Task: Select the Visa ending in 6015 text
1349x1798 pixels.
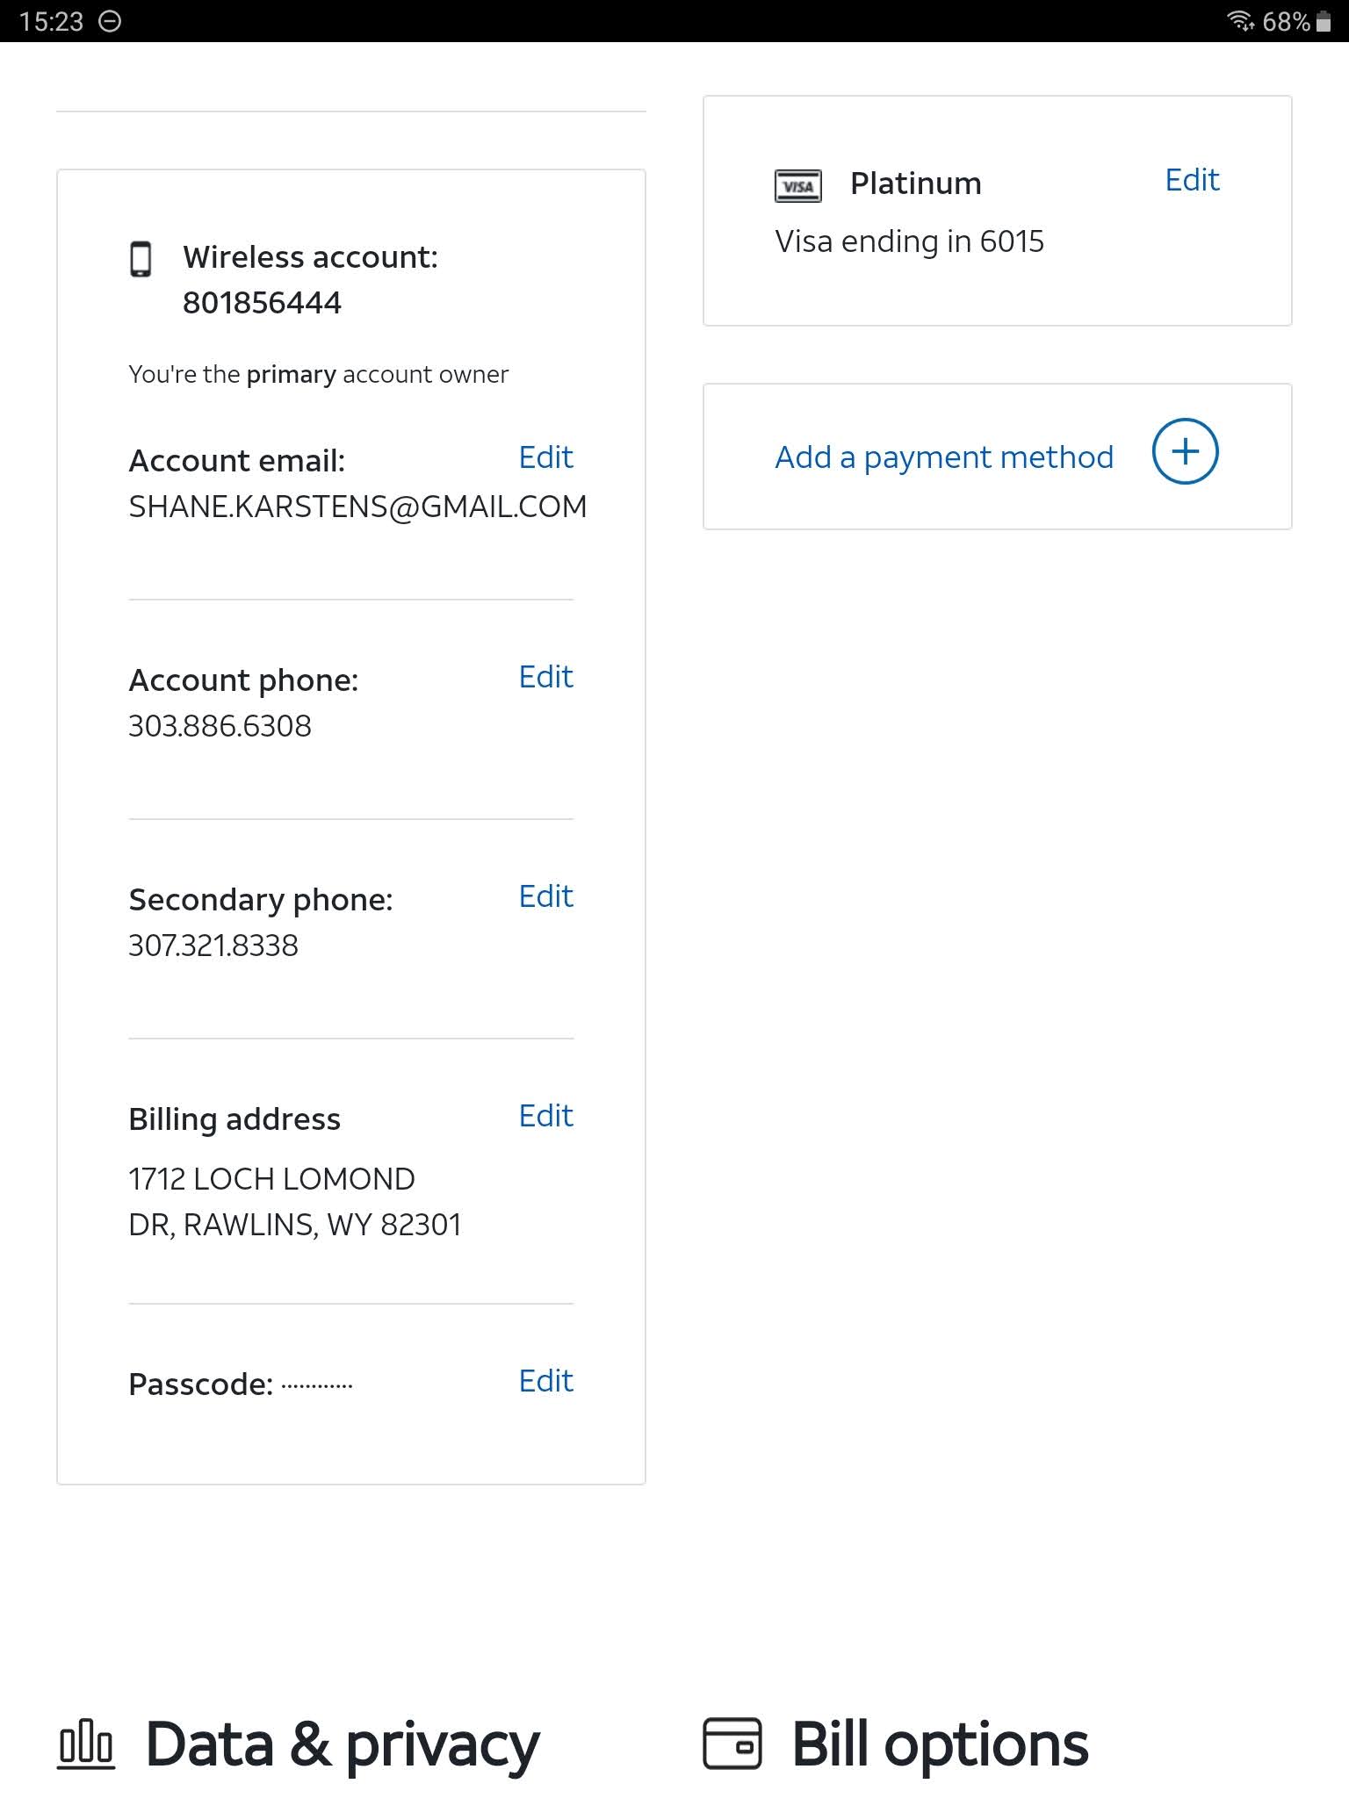Action: [x=909, y=241]
